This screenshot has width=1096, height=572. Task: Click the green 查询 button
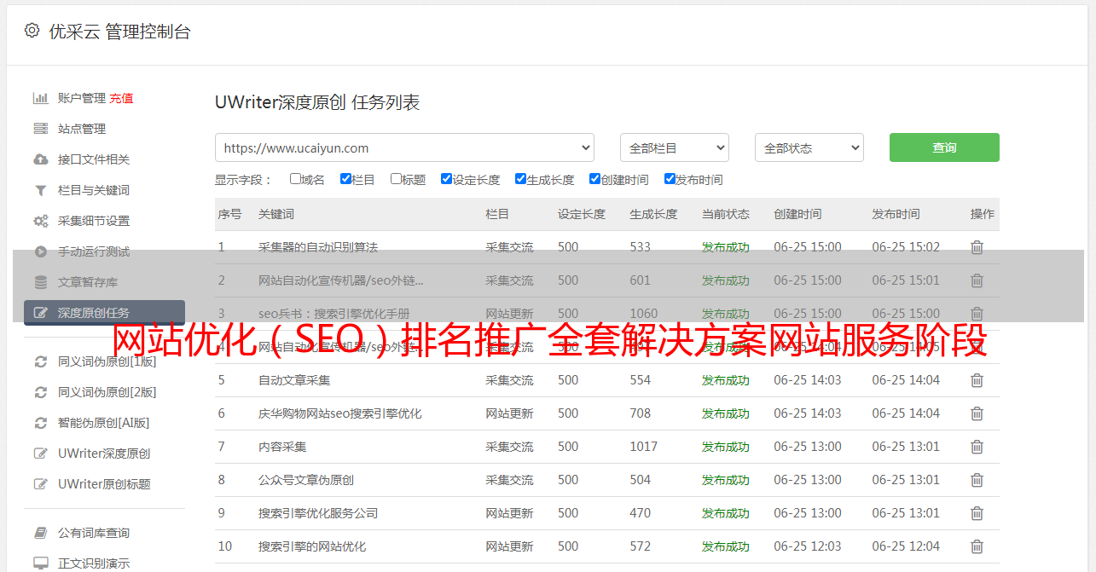pyautogui.click(x=943, y=147)
